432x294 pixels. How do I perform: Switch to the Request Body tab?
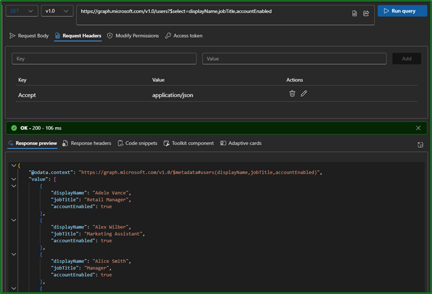(29, 36)
